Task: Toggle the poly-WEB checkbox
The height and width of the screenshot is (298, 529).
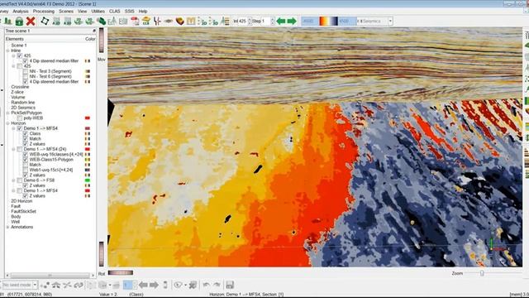Action: 19,118
